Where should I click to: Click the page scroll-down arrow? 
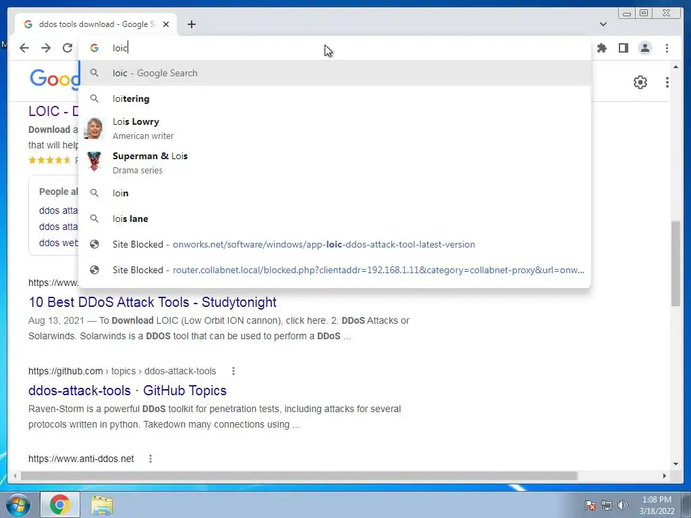point(675,463)
